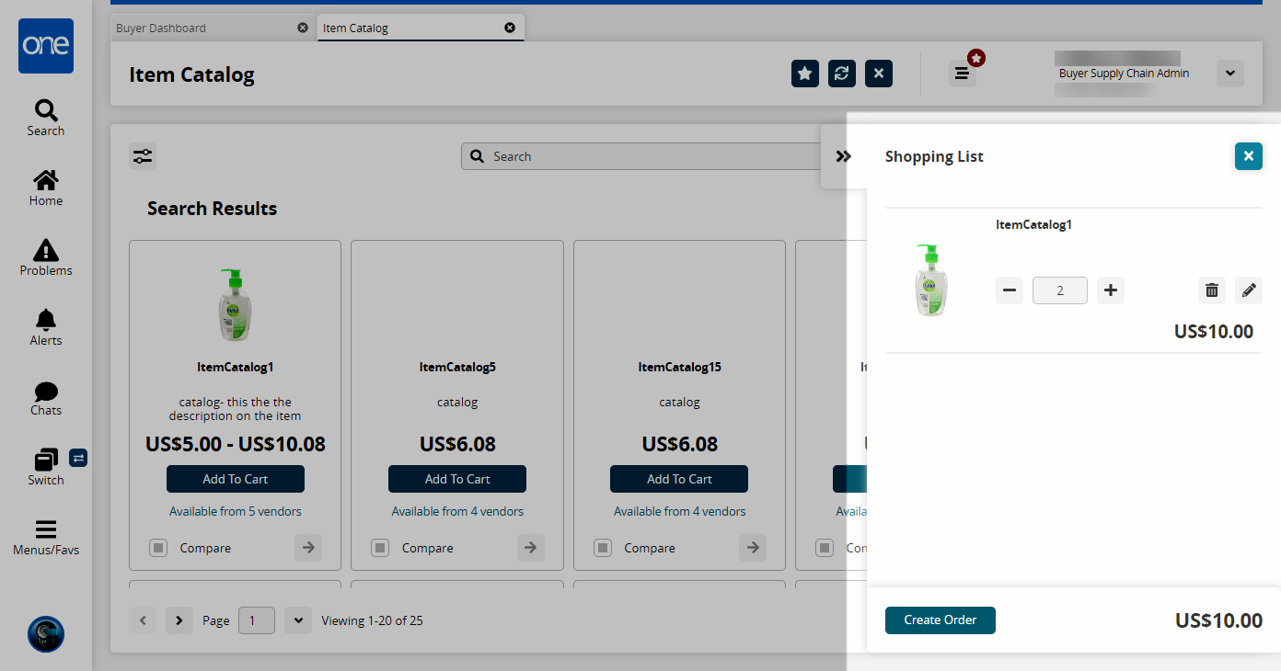Screen dimensions: 1281x671
Task: Go to Home in sidebar
Action: tap(46, 188)
